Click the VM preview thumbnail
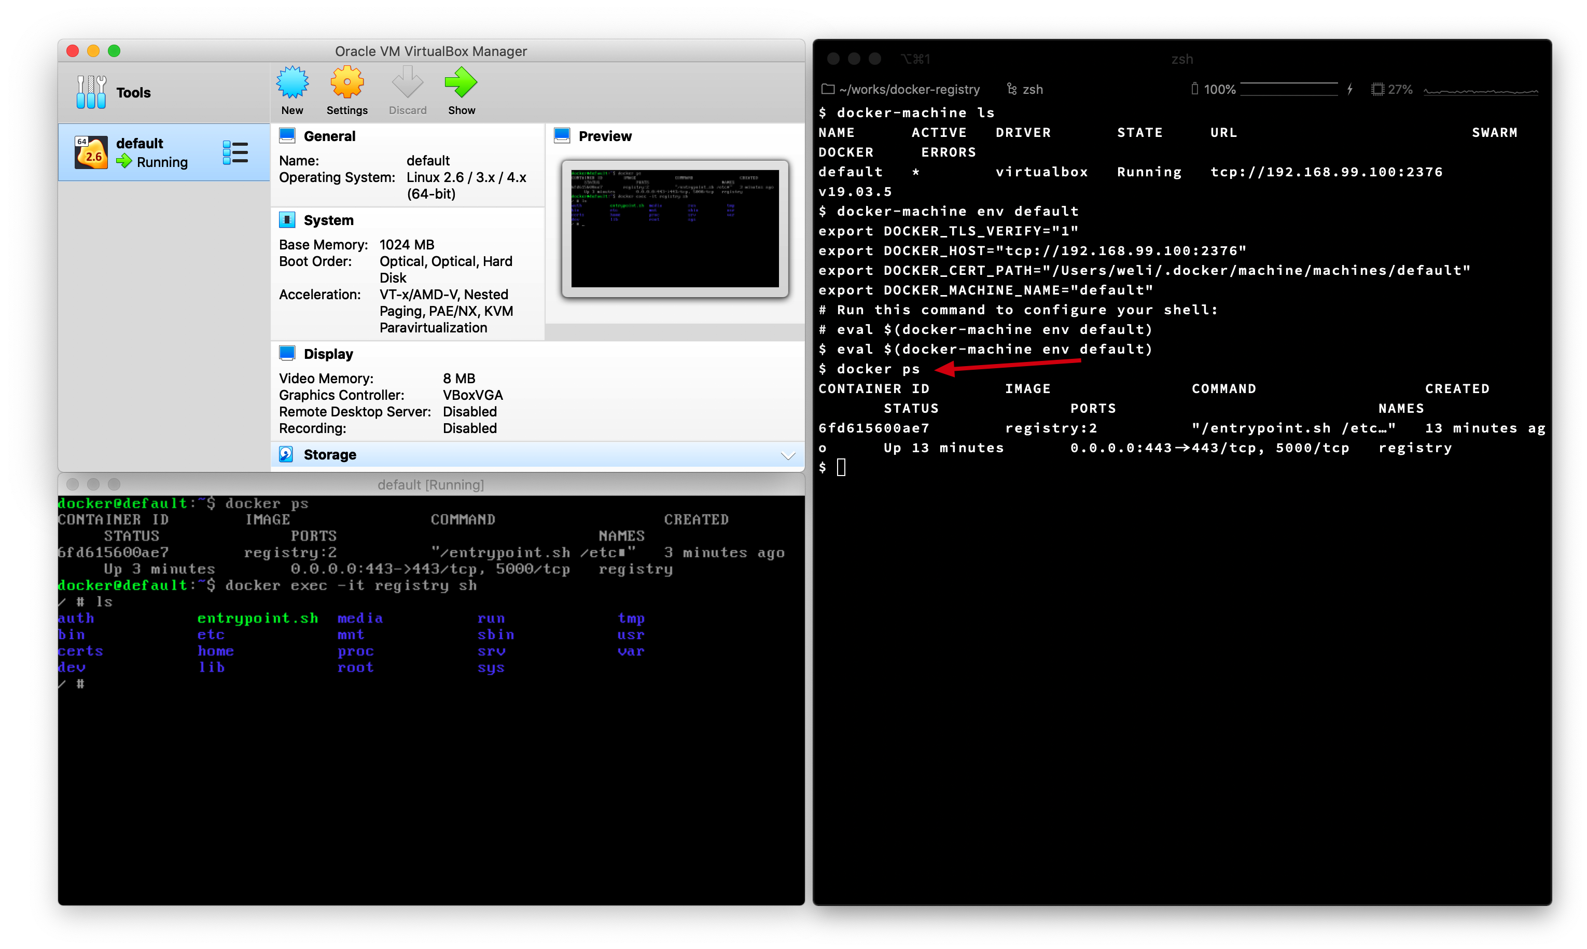1587x949 pixels. (x=675, y=228)
